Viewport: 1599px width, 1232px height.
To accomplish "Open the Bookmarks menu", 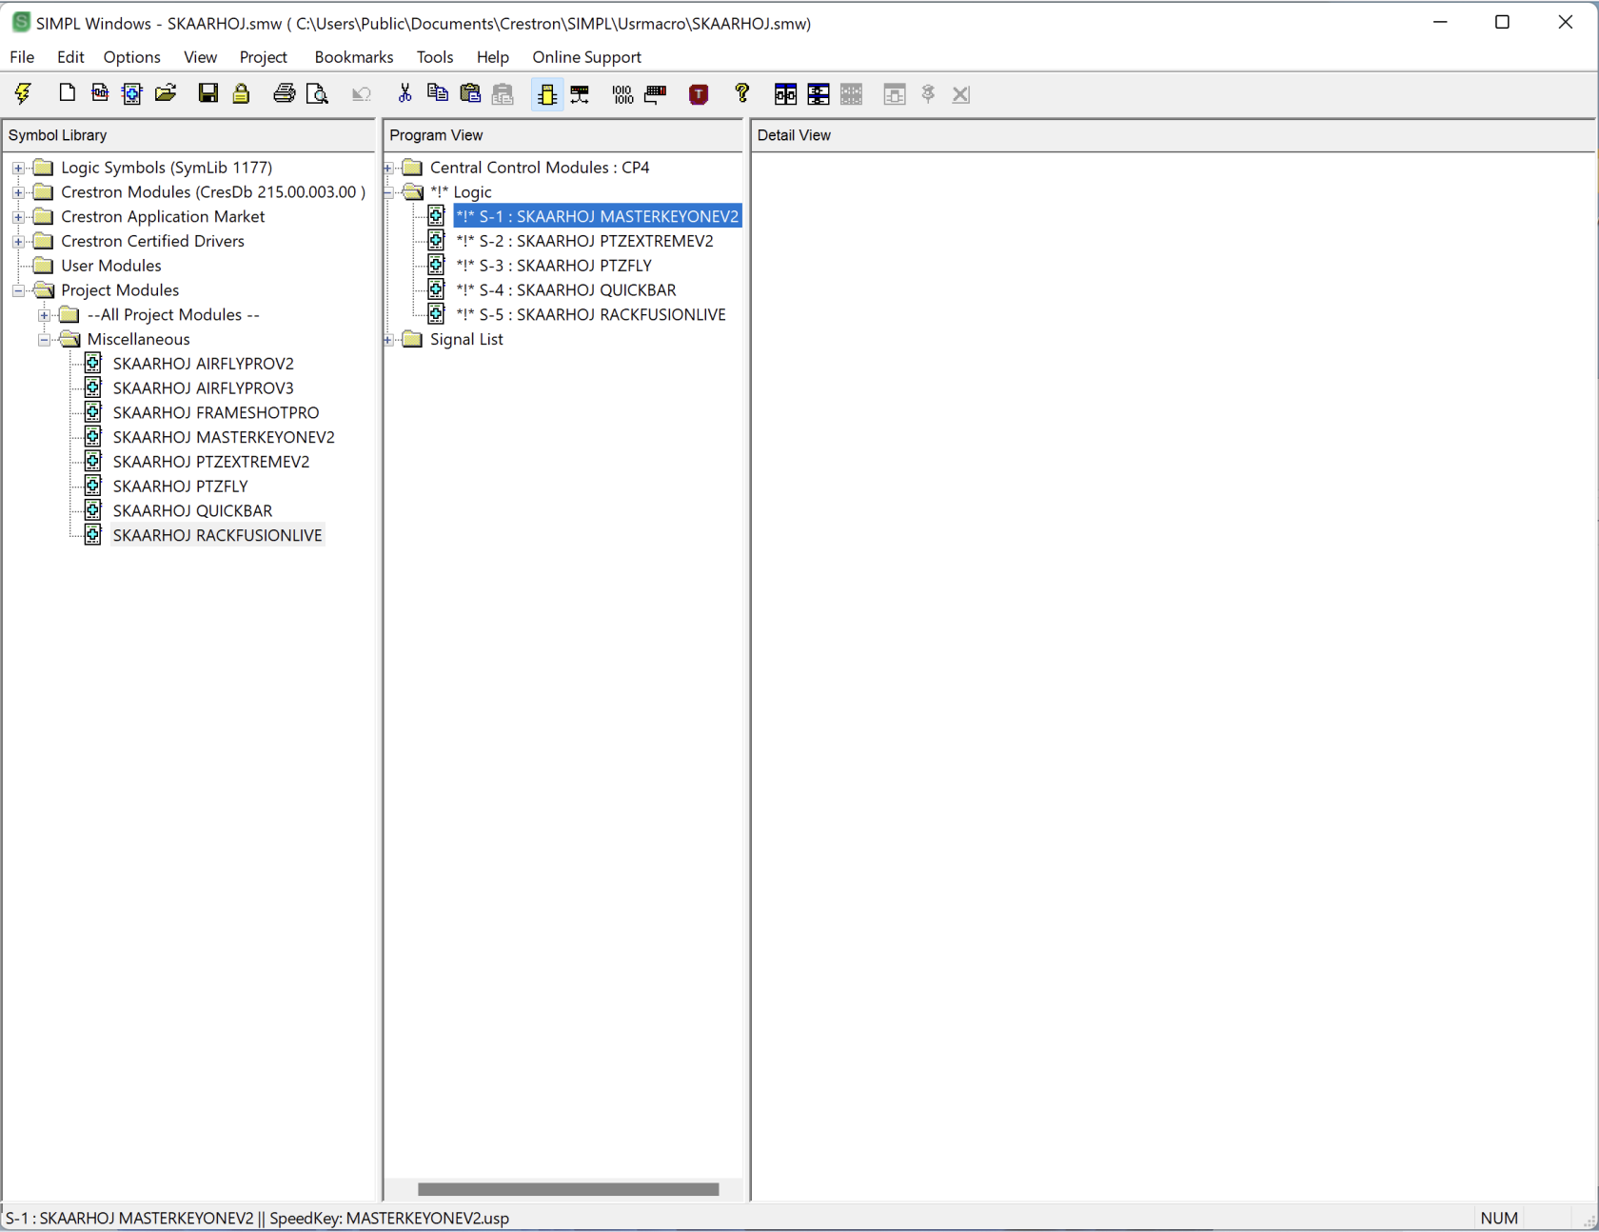I will click(354, 57).
